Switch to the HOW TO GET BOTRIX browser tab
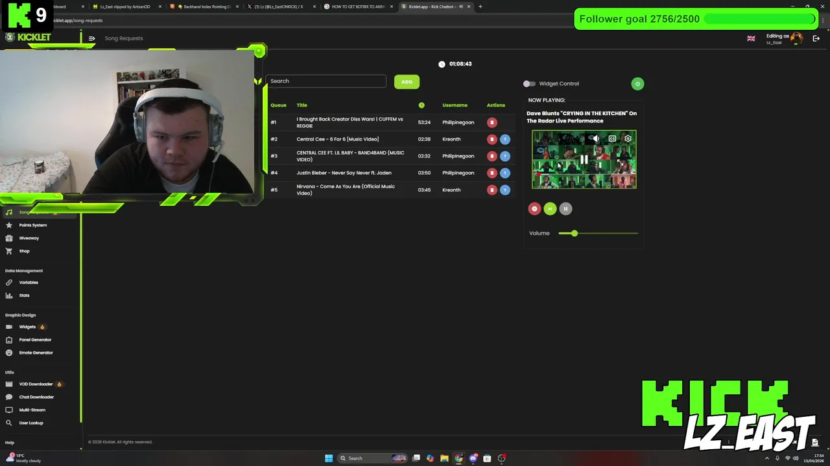This screenshot has width=830, height=466. tap(358, 6)
